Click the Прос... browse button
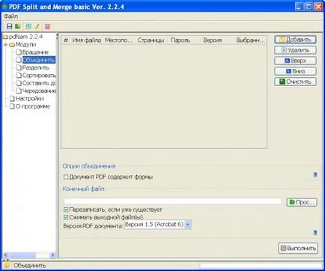This screenshot has height=271, width=325. coord(302,202)
